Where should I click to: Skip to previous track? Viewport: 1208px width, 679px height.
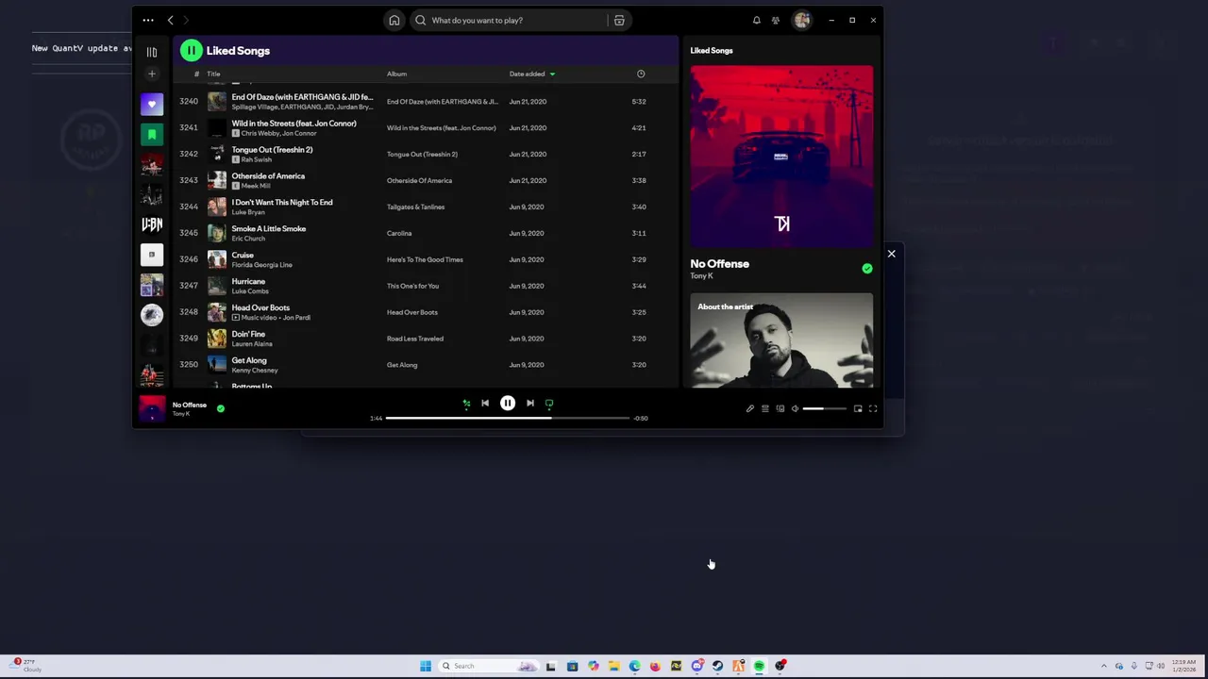coord(485,404)
